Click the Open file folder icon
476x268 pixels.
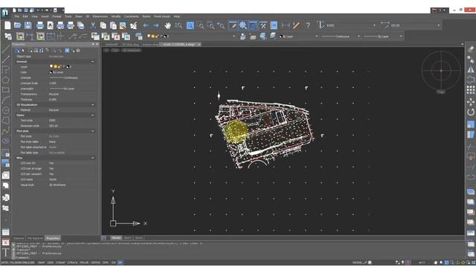18,25
